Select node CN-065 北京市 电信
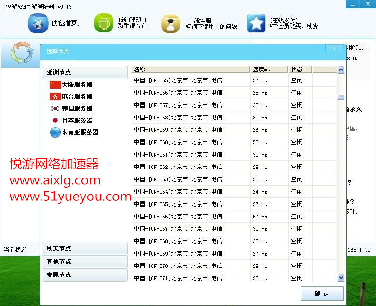 coord(234,204)
